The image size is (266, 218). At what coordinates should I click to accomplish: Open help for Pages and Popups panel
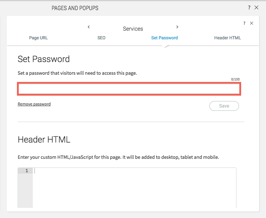point(249,8)
